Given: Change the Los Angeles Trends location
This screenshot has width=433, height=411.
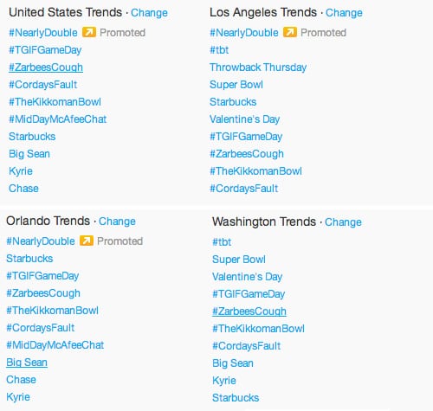Looking at the screenshot, I should click(x=344, y=13).
